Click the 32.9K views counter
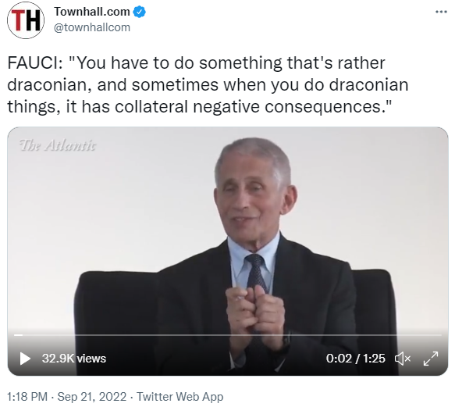 (74, 359)
